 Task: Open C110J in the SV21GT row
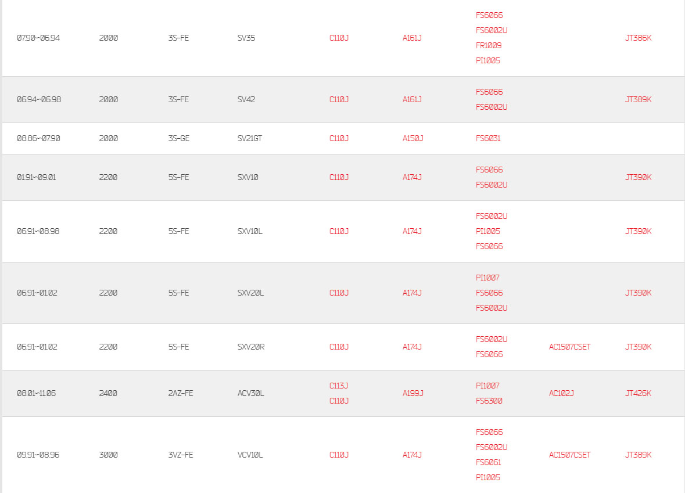click(x=339, y=138)
